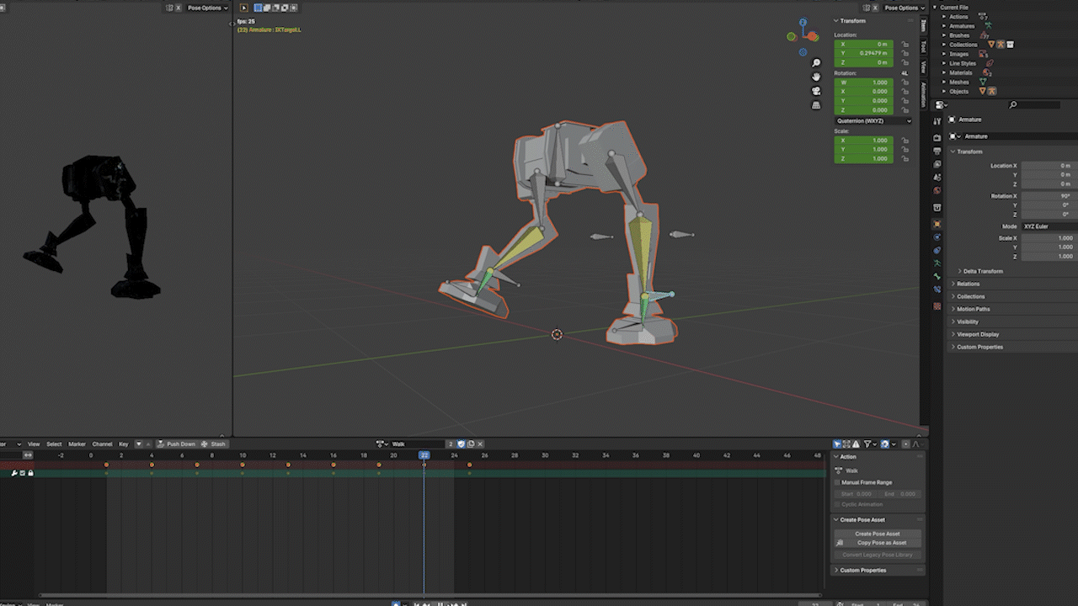Open the Render properties tab icon
The image size is (1078, 606).
tap(937, 137)
